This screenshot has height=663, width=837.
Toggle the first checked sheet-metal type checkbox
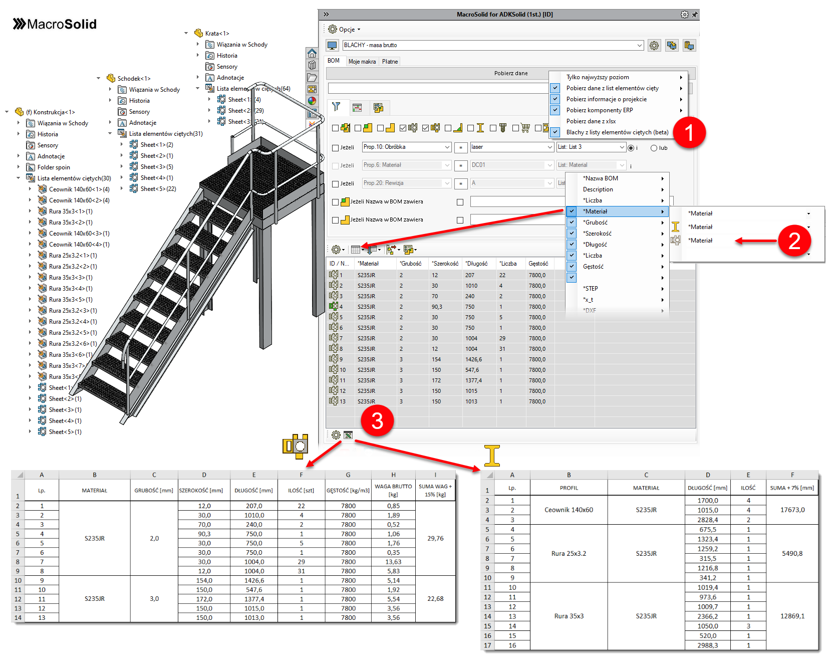click(403, 128)
